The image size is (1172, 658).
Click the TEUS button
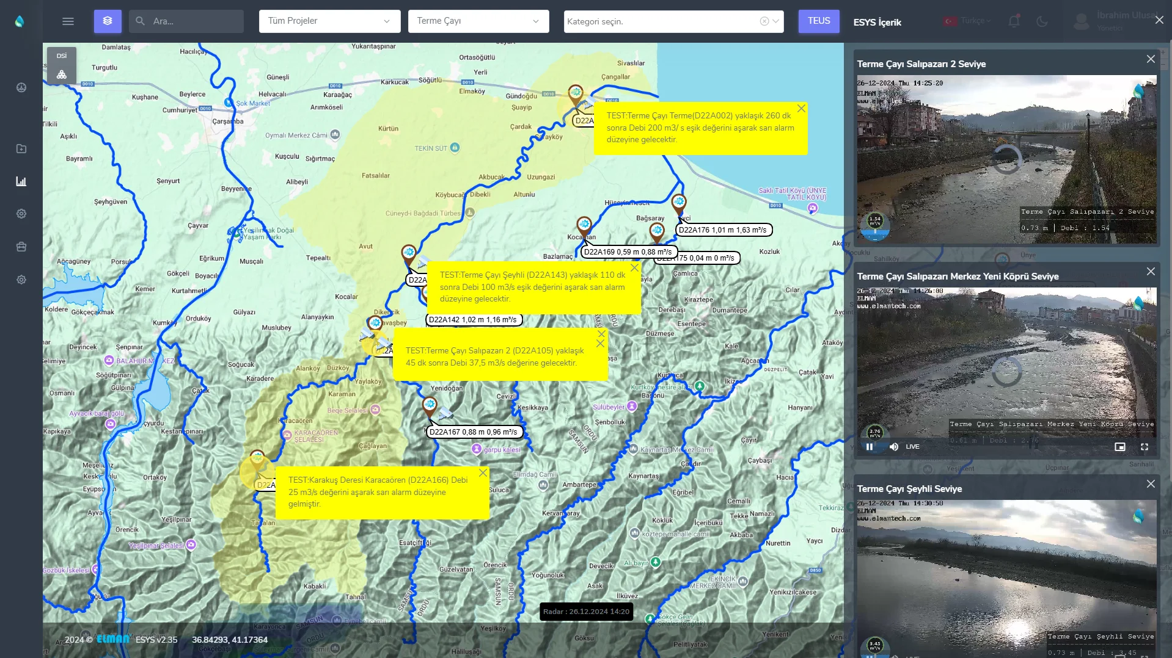click(818, 21)
